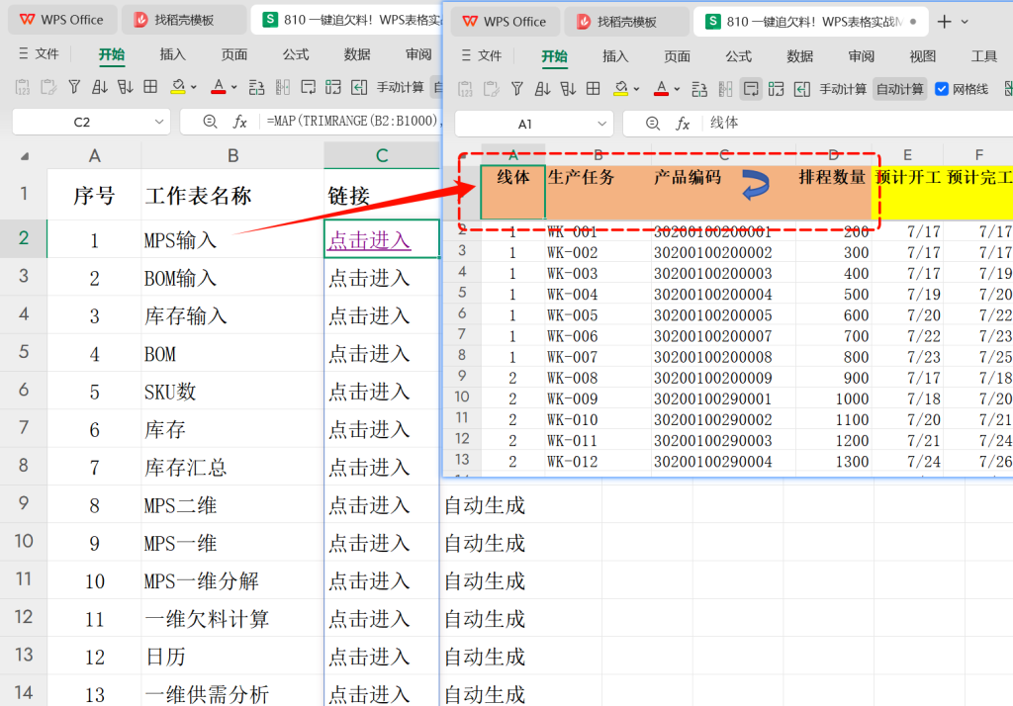
Task: Open 点击进入 link for MPS输入 row
Action: pyautogui.click(x=369, y=240)
